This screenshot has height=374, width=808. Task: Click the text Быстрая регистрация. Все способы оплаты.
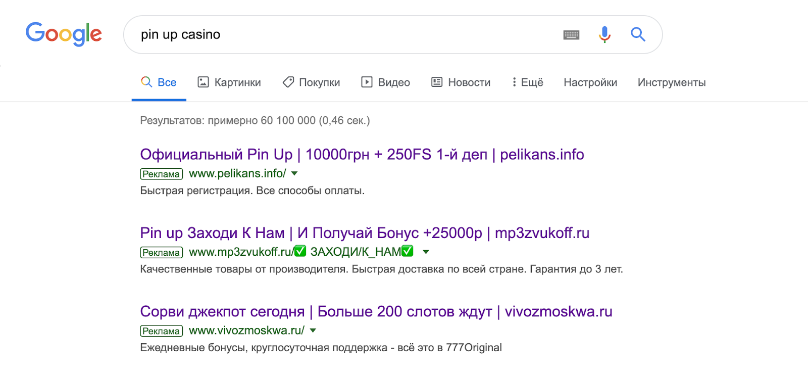(252, 191)
